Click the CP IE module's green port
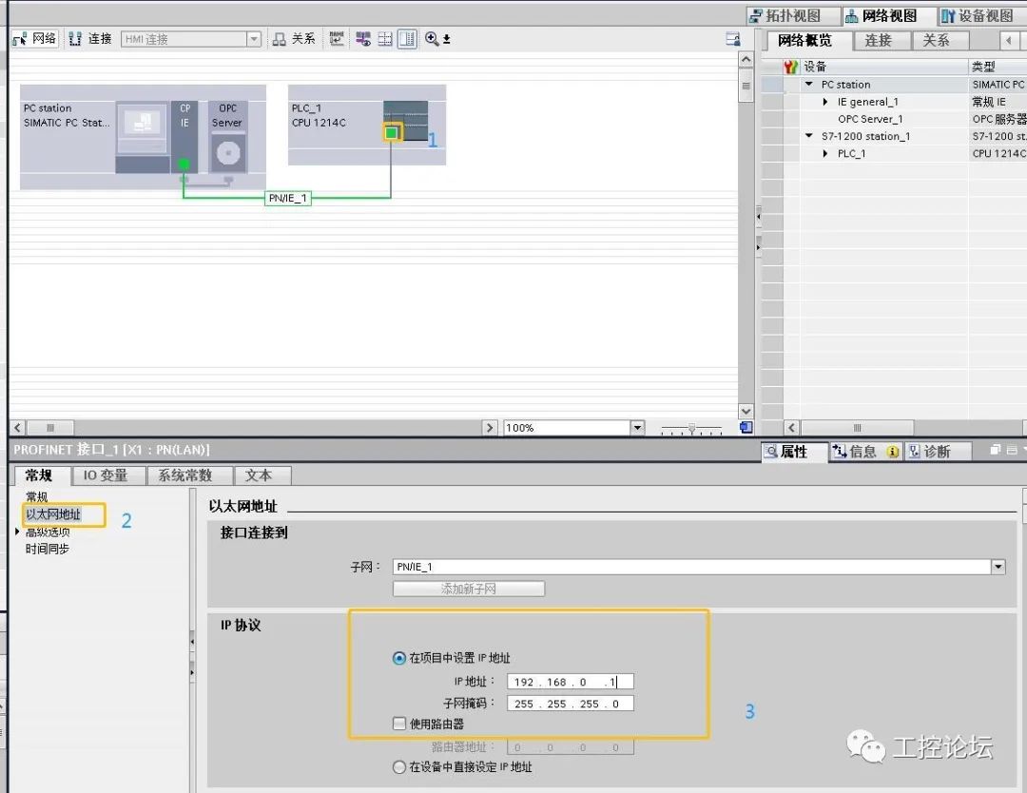 point(184,164)
